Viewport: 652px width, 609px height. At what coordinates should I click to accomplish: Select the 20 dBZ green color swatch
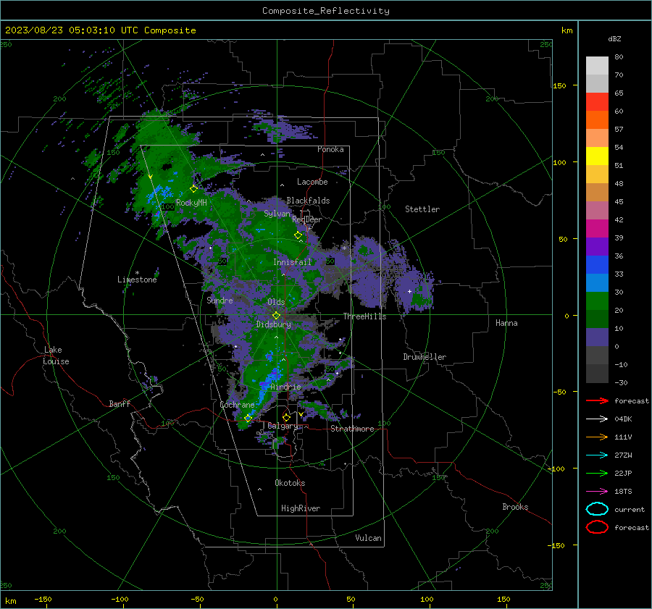[x=597, y=301]
